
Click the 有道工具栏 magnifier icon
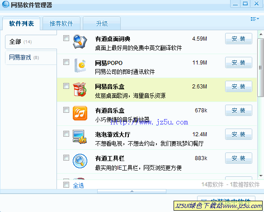click(80, 161)
